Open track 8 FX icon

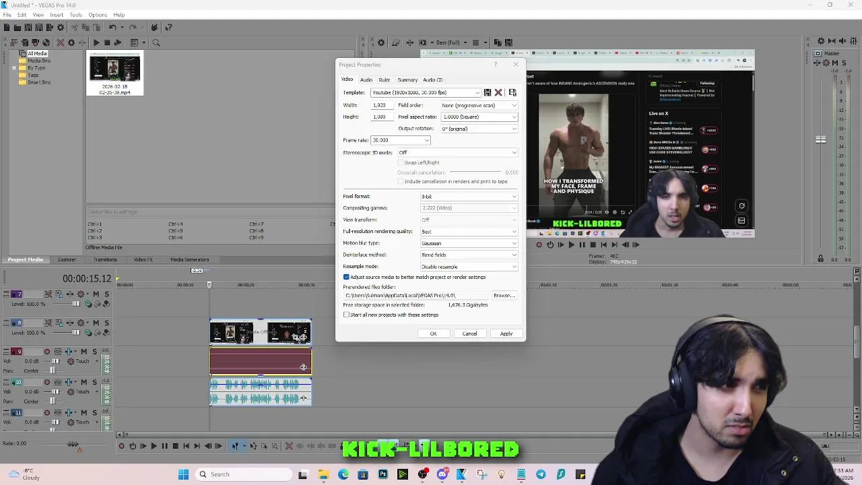pyautogui.click(x=70, y=323)
